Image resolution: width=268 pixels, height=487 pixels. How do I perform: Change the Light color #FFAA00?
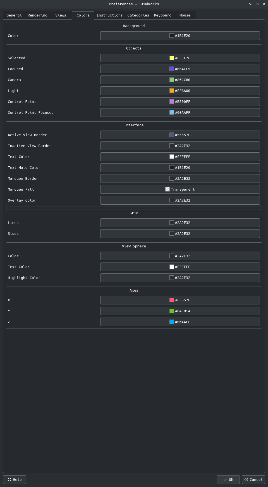pos(180,91)
